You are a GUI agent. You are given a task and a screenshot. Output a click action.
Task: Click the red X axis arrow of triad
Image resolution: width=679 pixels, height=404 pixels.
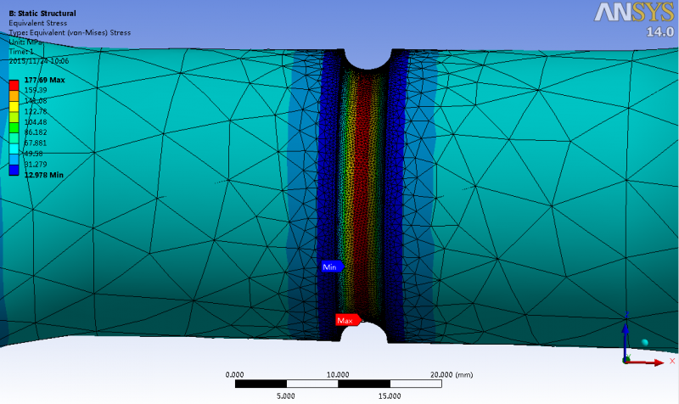pyautogui.click(x=647, y=362)
